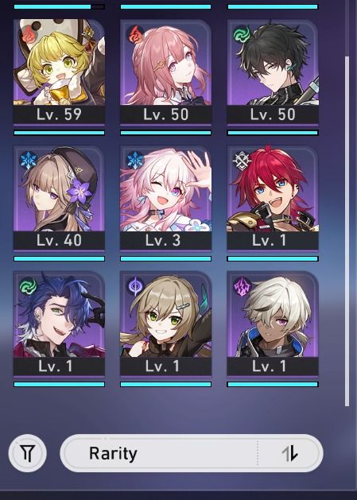Select the Lv. 40 ice character with purple flower

[59, 198]
